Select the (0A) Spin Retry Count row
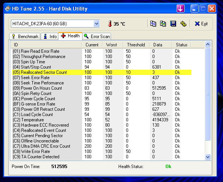The width and height of the screenshot is (223, 182). [102, 93]
